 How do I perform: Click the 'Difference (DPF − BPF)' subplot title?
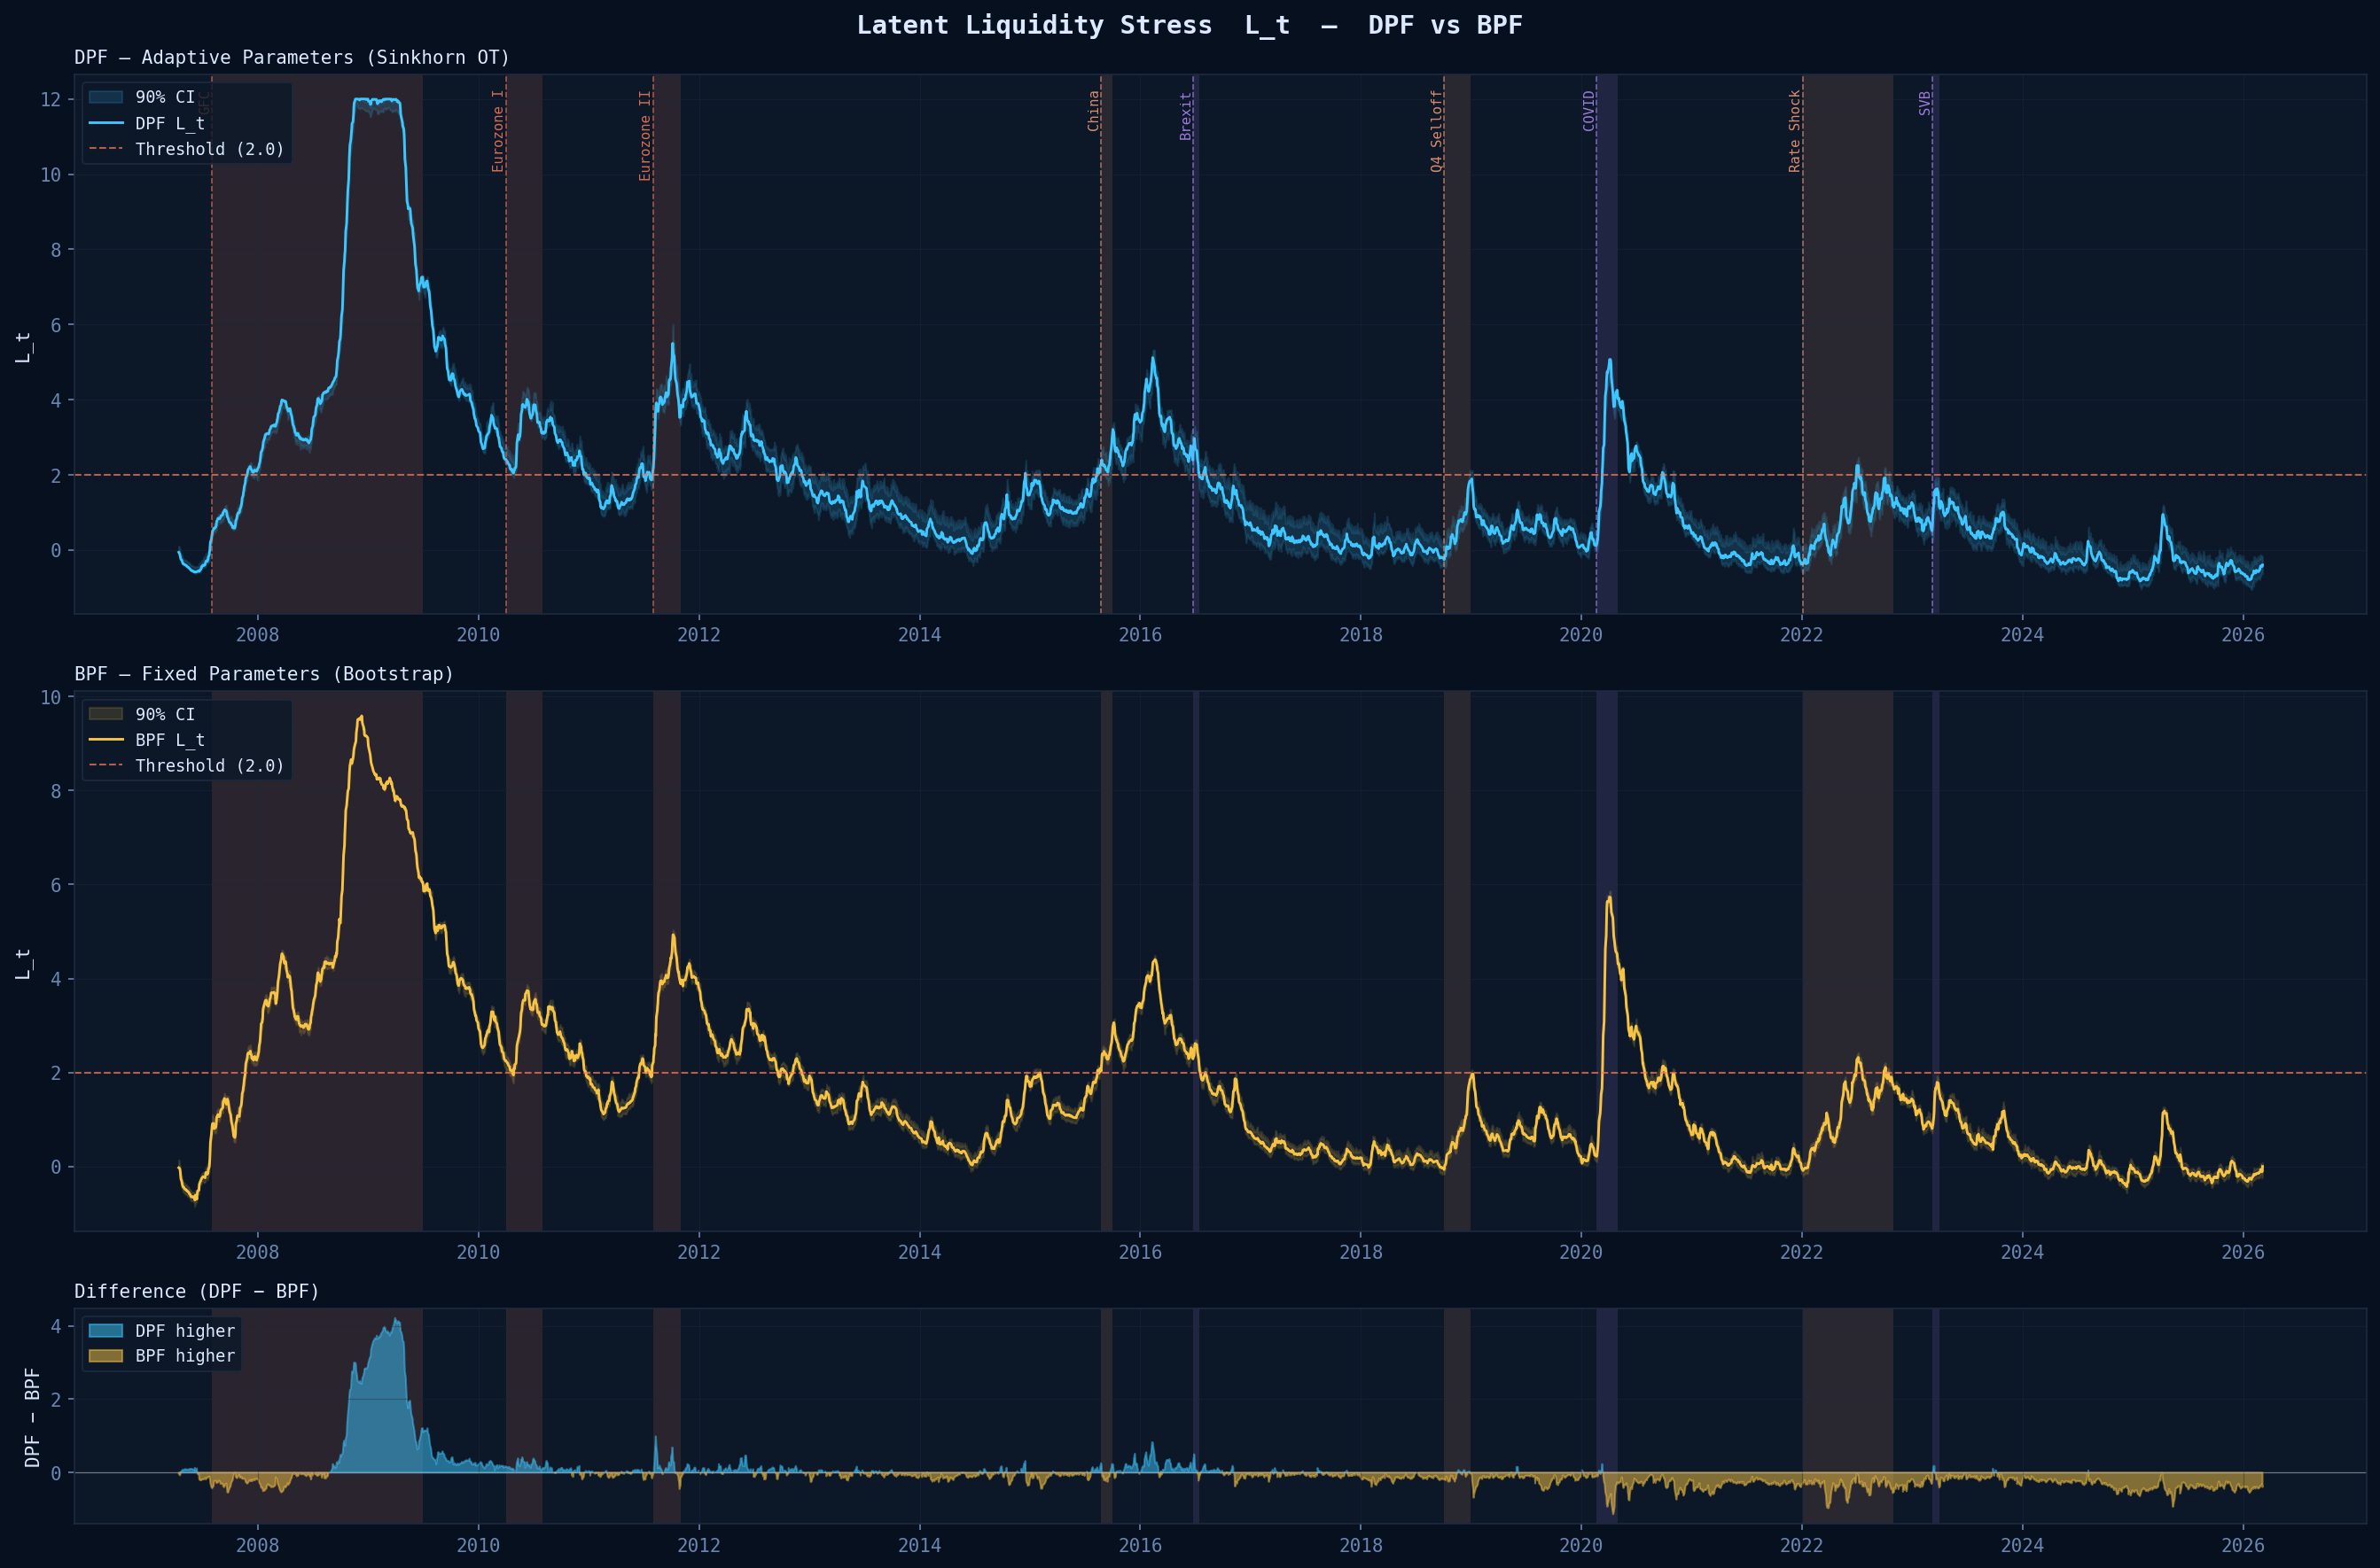[x=197, y=1291]
